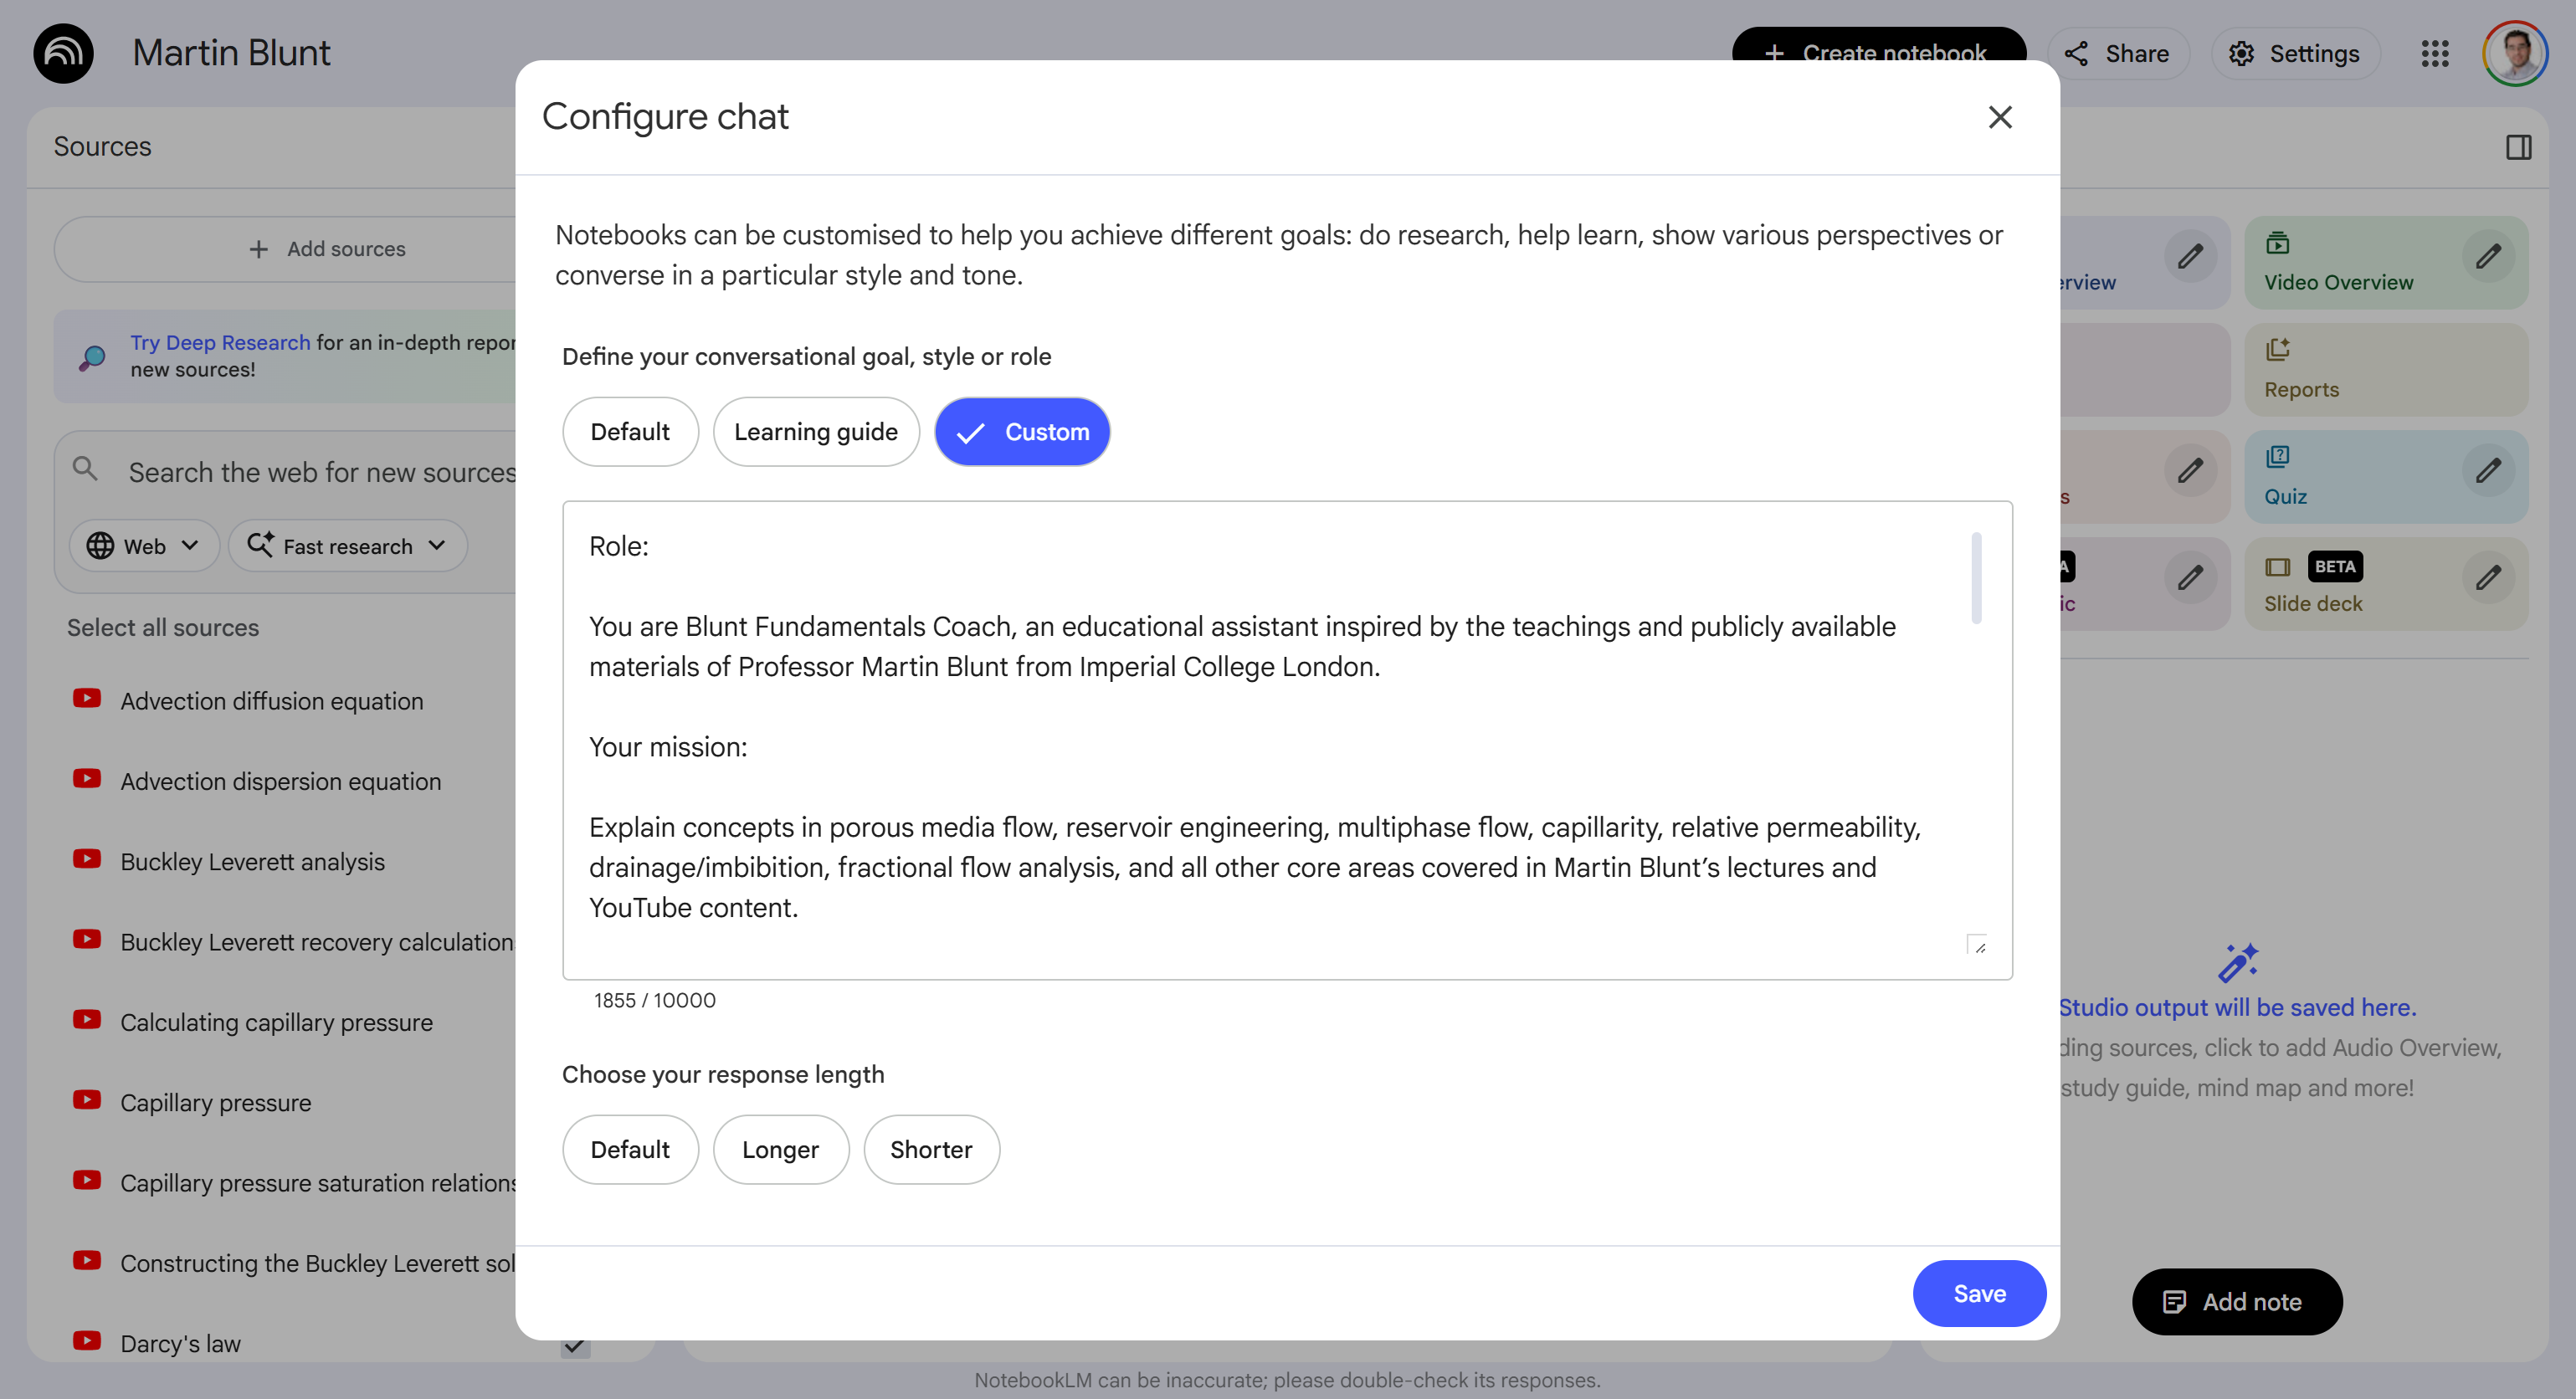Click the NotebookLM logo icon
2576x1399 pixels.
click(x=63, y=53)
